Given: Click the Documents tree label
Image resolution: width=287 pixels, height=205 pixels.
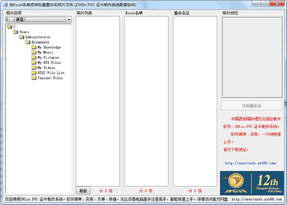Looking at the screenshot, I should pyautogui.click(x=40, y=42).
